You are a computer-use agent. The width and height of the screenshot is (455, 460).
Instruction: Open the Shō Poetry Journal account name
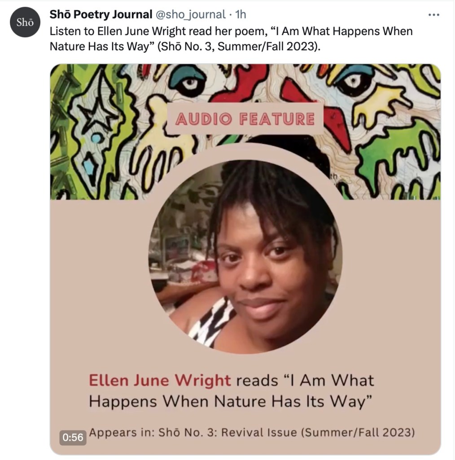click(101, 14)
